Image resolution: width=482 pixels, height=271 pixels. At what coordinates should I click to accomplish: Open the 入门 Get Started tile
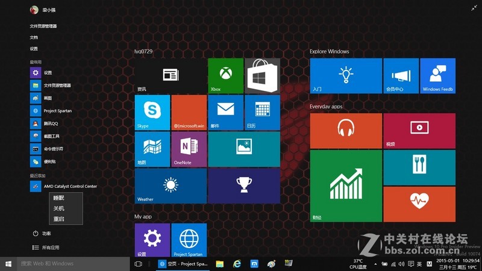pos(346,76)
